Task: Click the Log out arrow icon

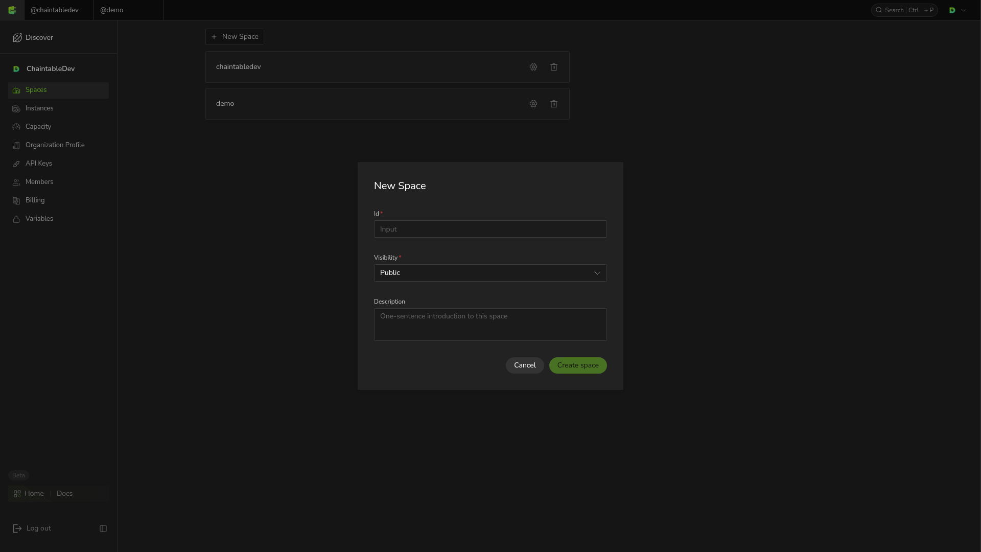Action: pos(17,528)
